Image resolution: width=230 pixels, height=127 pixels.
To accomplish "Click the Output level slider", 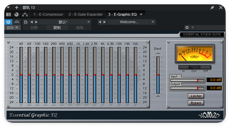I will pos(187,88).
